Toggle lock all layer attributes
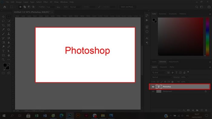The image size is (212, 119). click(172, 82)
